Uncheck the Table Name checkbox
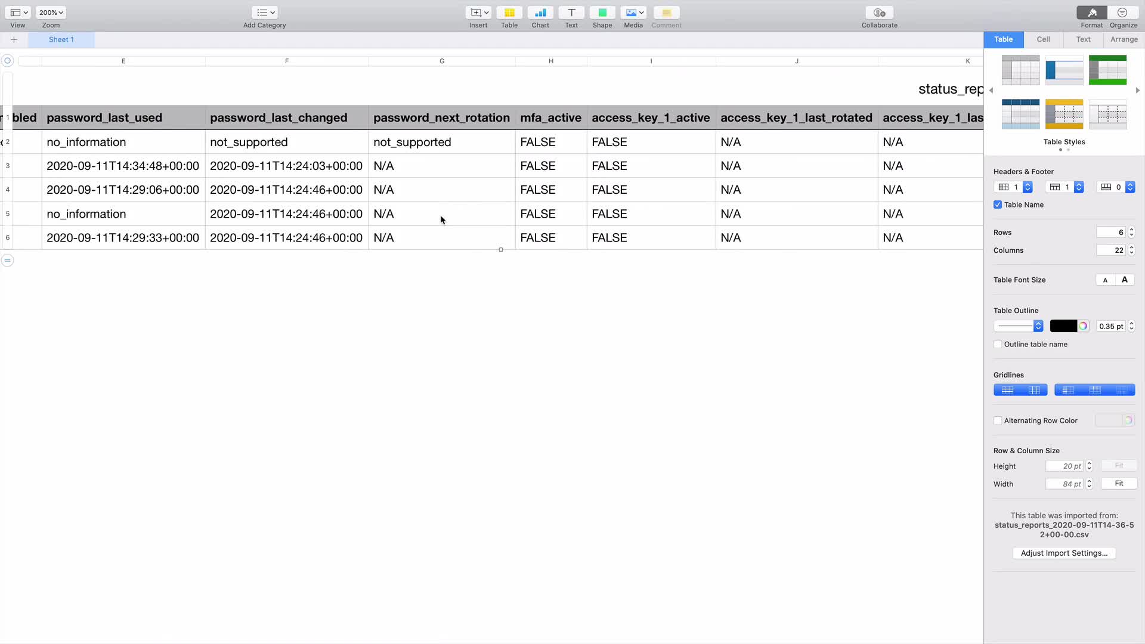The image size is (1145, 644). tap(998, 205)
